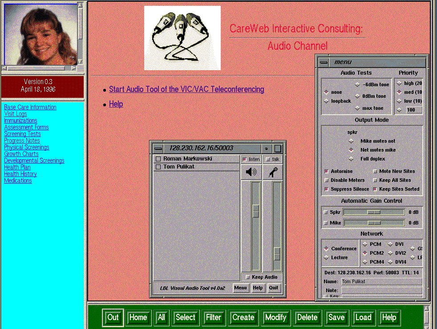
Task: Choose Lecture network mode
Action: (x=326, y=258)
